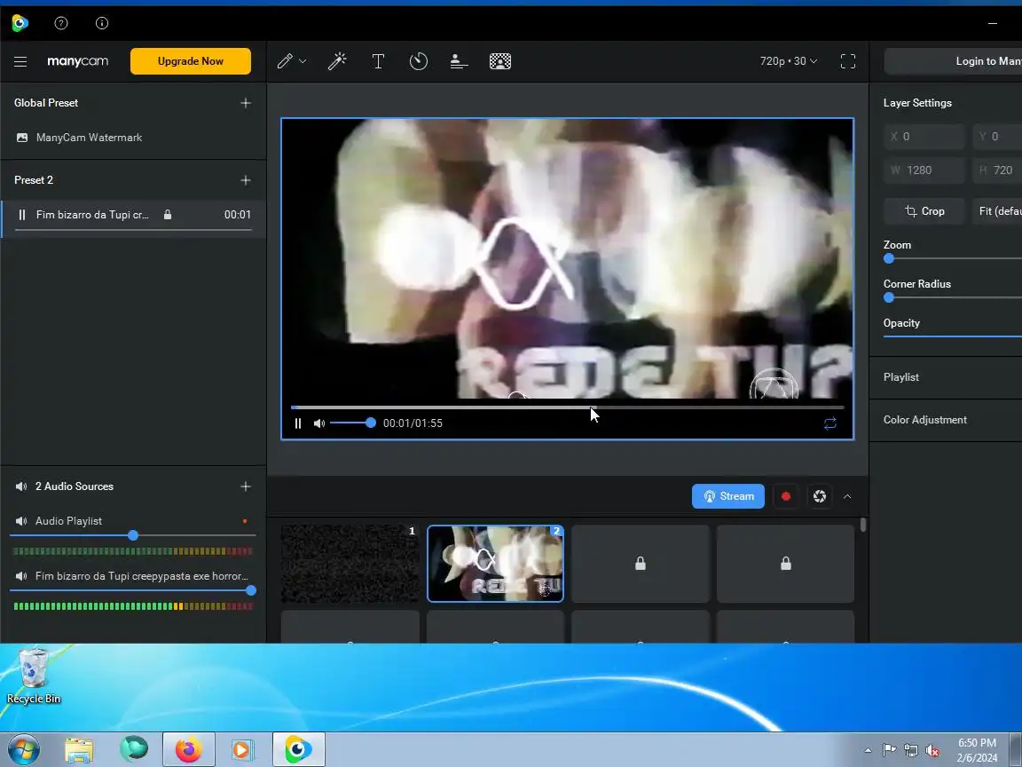Open the lower third tool

click(x=459, y=61)
